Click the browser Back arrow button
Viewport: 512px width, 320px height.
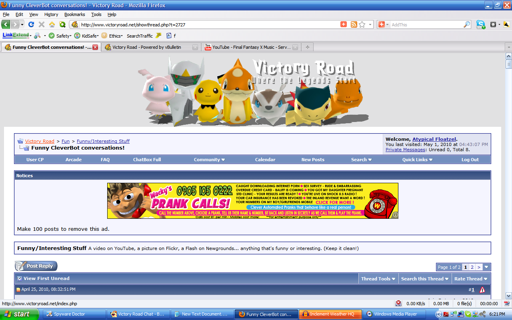click(6, 24)
